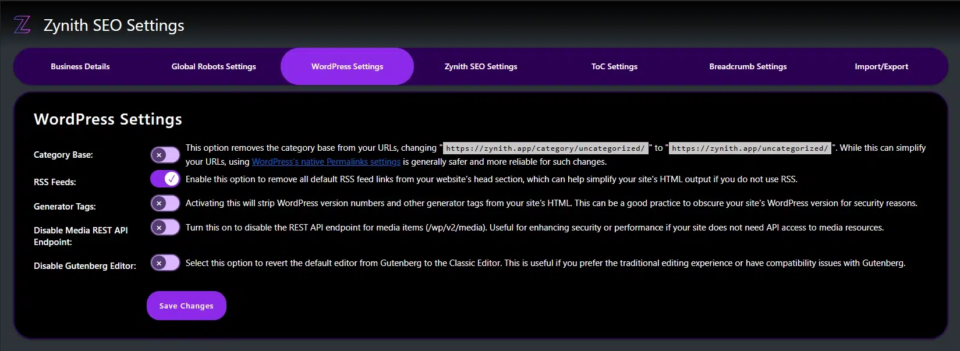The height and width of the screenshot is (351, 960).
Task: Turn off the RSS Feeds toggle
Action: tap(165, 179)
